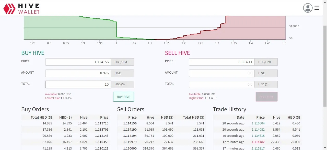Focus the Buy Hive total input field
The image size is (327, 150).
(78, 84)
